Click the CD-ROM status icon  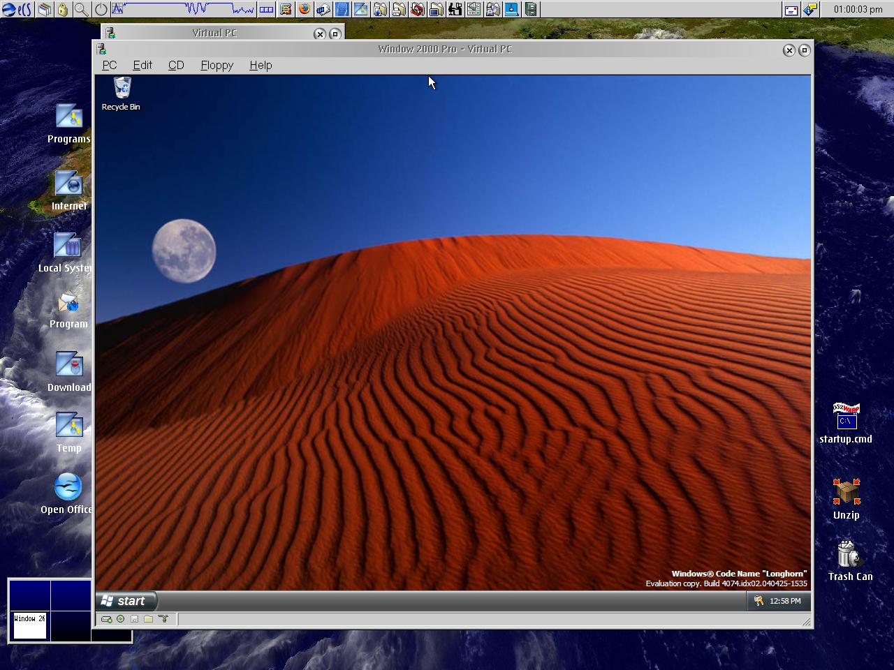click(x=121, y=619)
